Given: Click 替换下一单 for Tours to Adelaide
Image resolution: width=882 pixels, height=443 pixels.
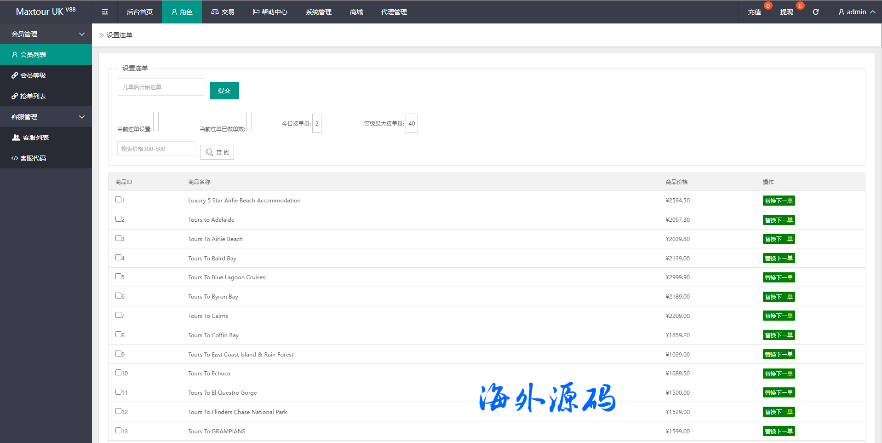Looking at the screenshot, I should pyautogui.click(x=779, y=220).
